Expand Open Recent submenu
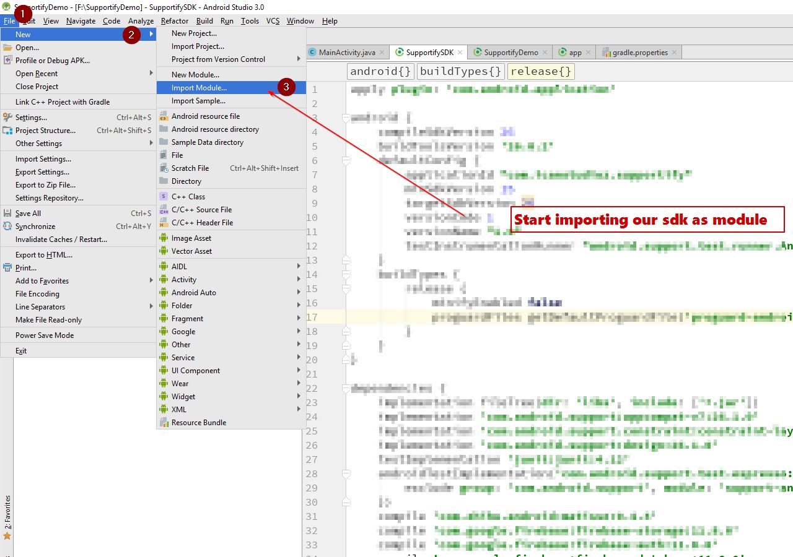The width and height of the screenshot is (793, 557). click(151, 73)
